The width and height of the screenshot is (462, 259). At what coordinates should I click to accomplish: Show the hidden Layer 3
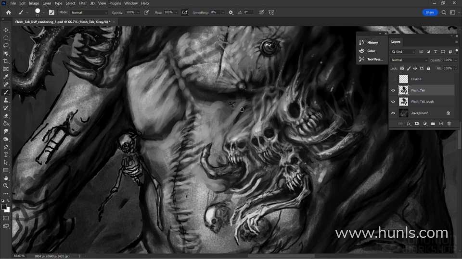[x=393, y=79]
